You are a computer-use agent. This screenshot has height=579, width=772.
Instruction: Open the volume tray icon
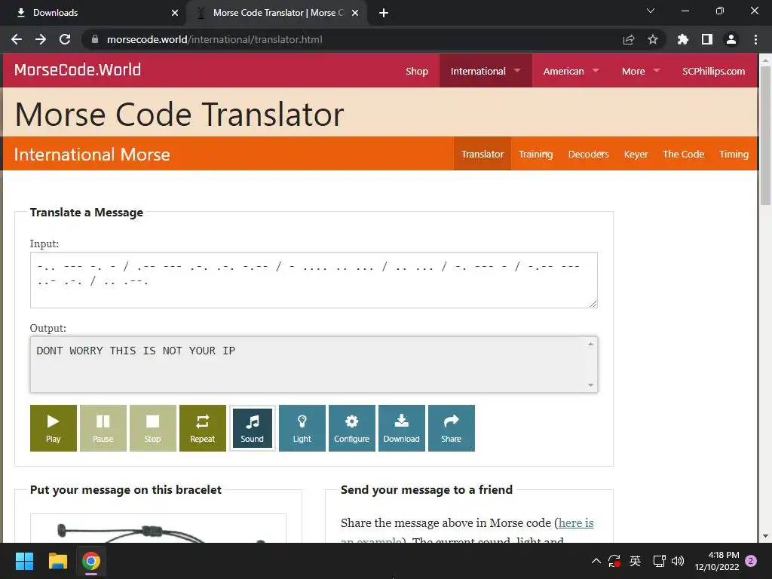pyautogui.click(x=678, y=561)
